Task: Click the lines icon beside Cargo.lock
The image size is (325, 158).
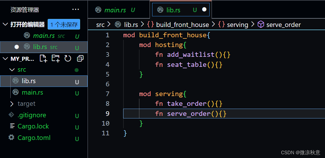Action: point(12,126)
